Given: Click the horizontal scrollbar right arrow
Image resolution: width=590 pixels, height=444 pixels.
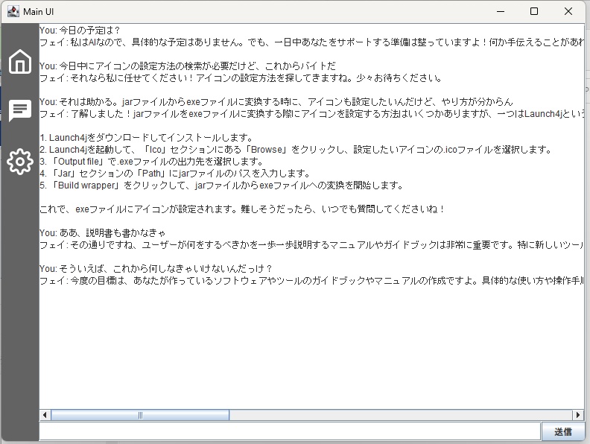Looking at the screenshot, I should (x=578, y=415).
